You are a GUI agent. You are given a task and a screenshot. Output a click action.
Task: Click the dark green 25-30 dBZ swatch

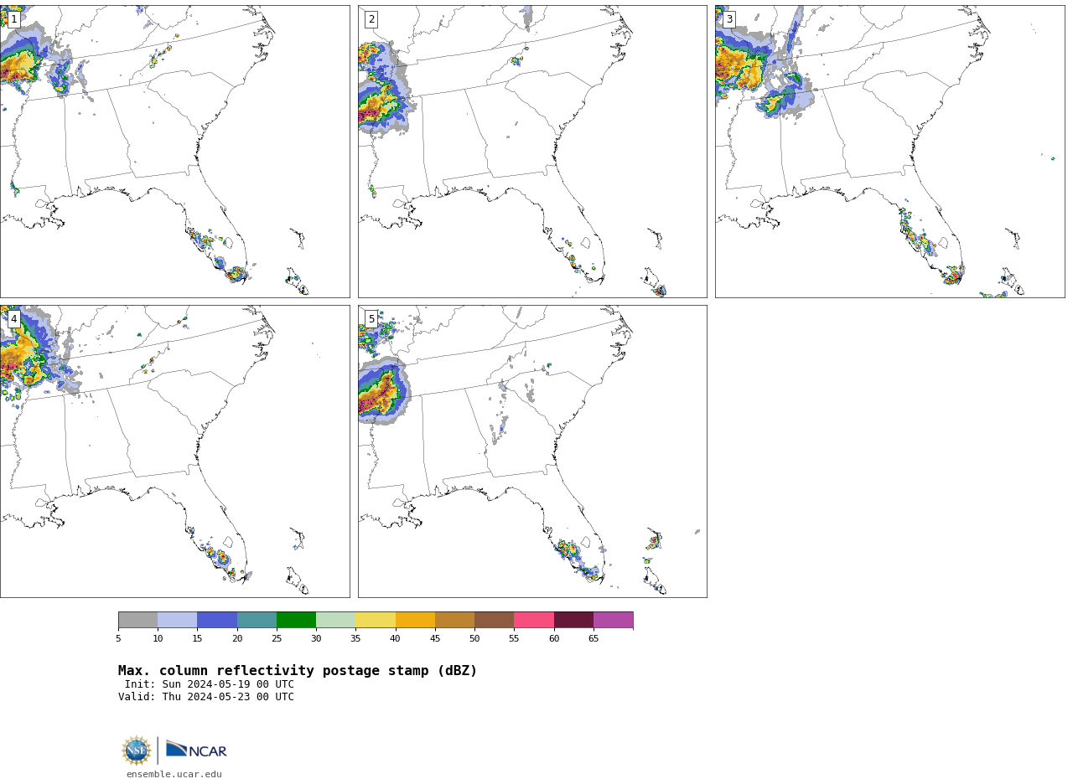[296, 620]
